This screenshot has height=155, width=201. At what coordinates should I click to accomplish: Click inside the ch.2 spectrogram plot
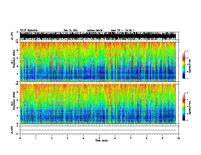point(98,104)
